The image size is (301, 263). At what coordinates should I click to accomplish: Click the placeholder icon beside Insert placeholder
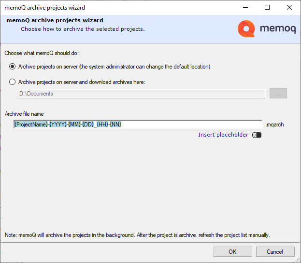(x=257, y=135)
